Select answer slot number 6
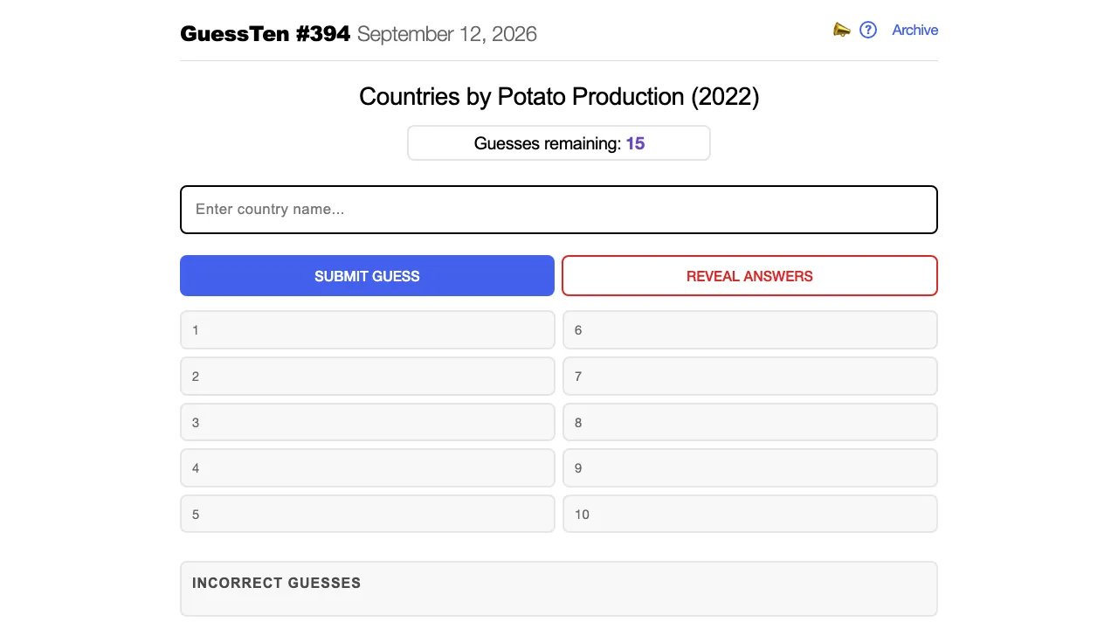 [x=750, y=330]
